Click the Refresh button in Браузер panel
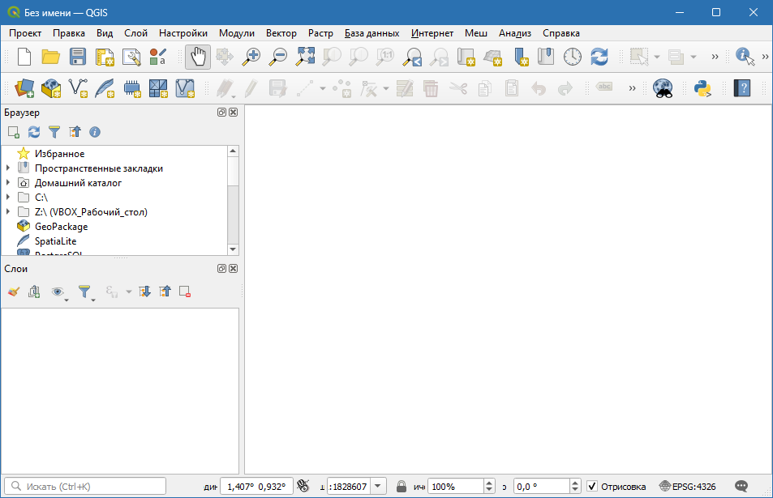The height and width of the screenshot is (498, 773). coord(34,132)
